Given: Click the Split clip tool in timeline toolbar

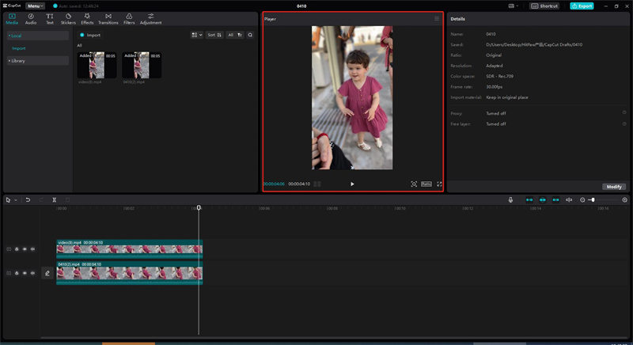Looking at the screenshot, I should click(x=54, y=200).
